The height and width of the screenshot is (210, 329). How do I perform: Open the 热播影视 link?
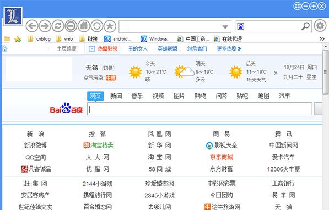coord(107,49)
